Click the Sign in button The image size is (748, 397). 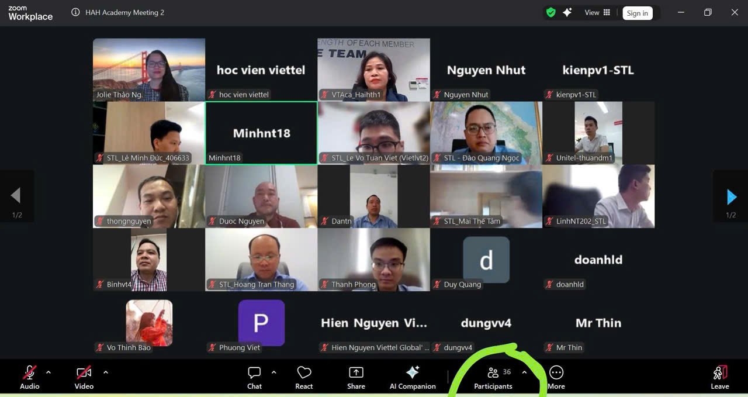(637, 13)
